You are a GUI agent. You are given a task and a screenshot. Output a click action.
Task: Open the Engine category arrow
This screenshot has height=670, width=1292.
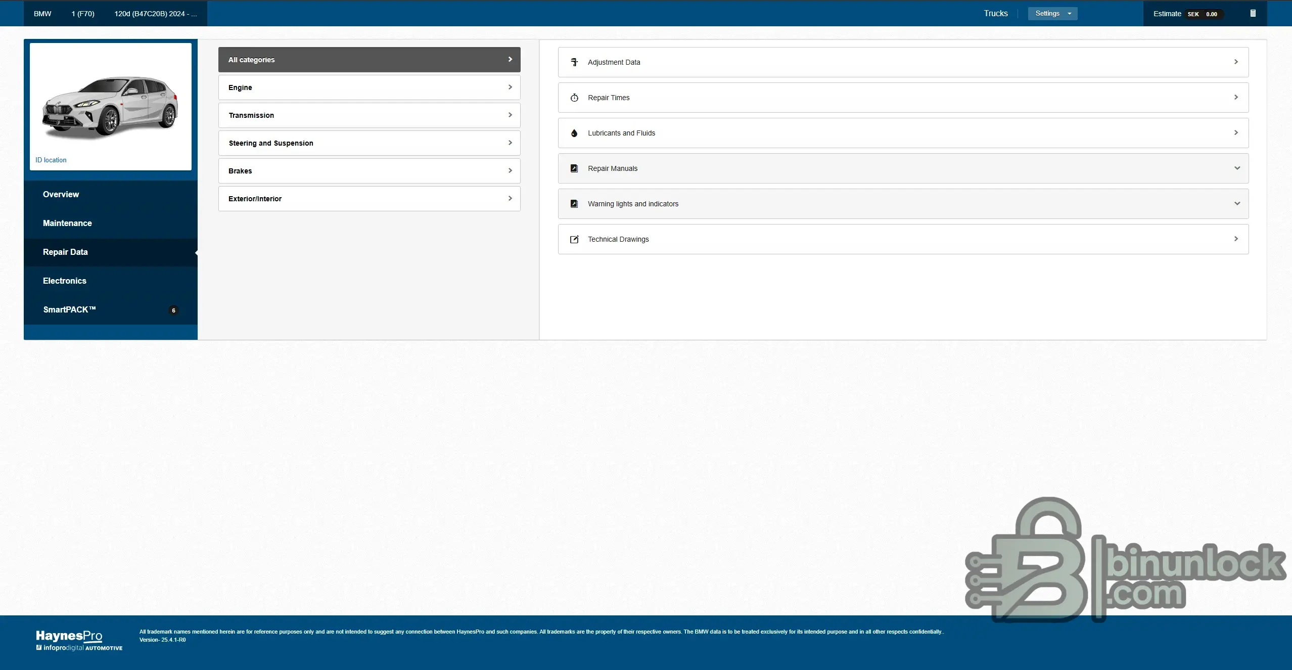[510, 87]
